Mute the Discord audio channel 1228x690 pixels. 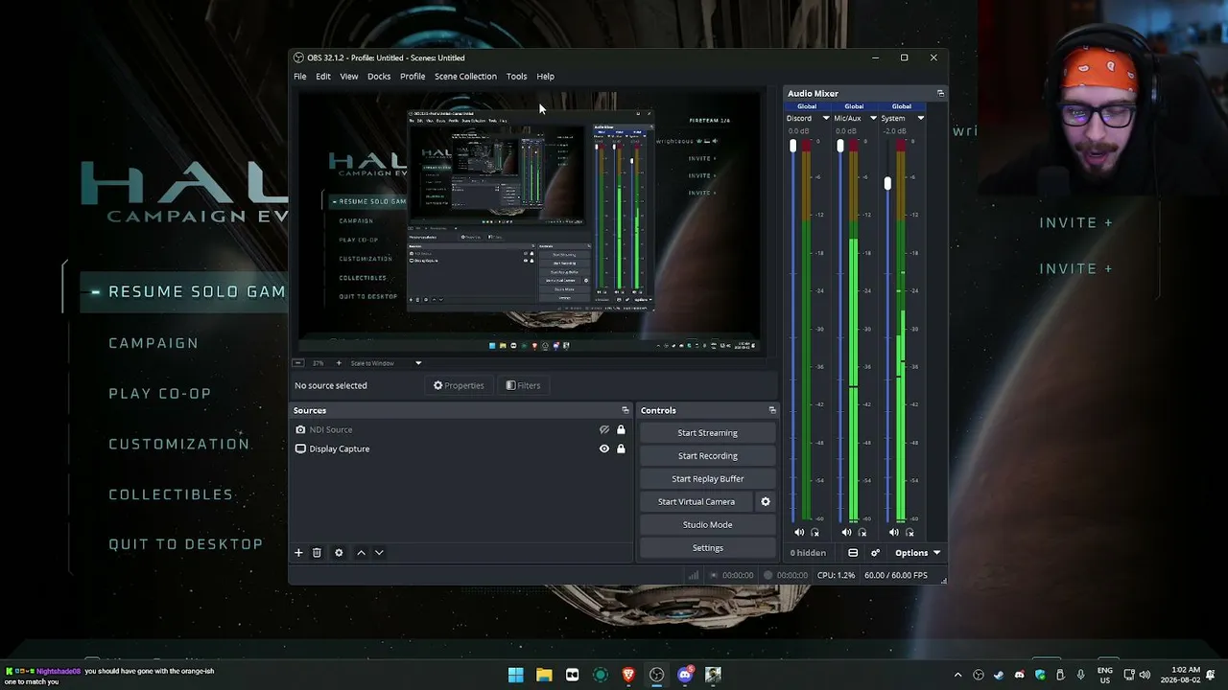point(799,533)
